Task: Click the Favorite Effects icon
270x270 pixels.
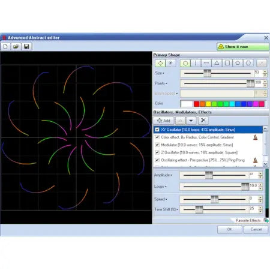Action: click(x=266, y=220)
